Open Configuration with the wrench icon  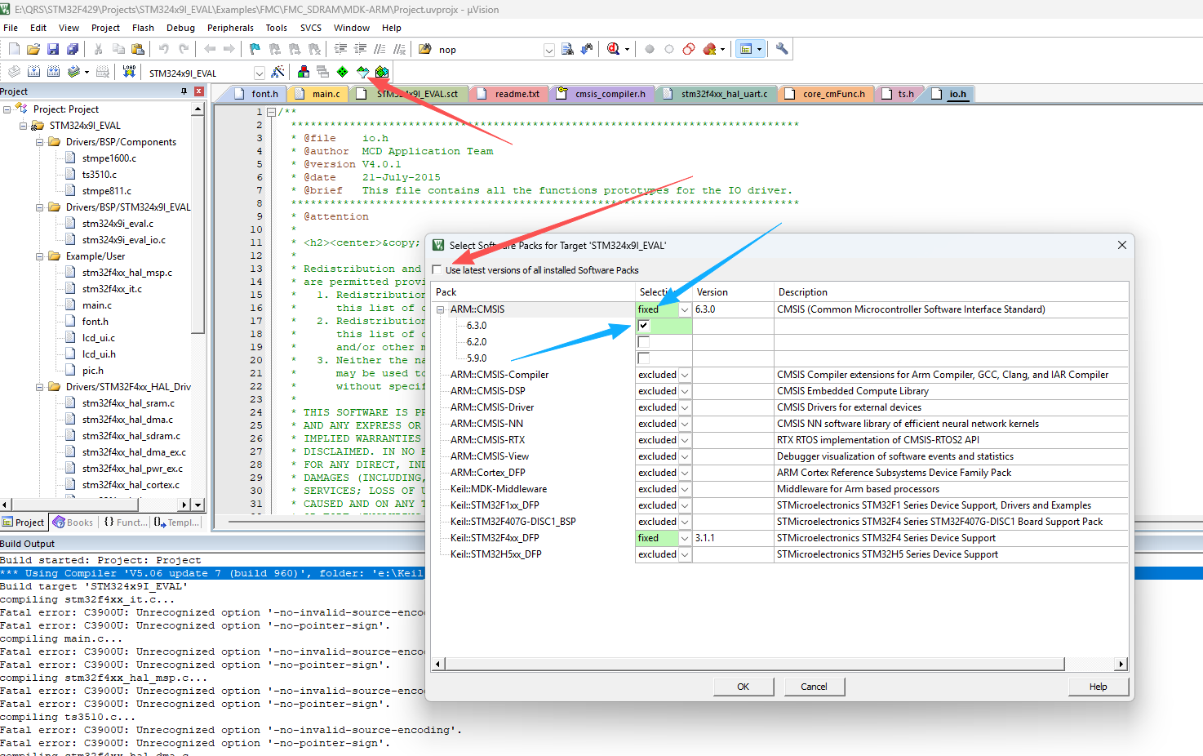(782, 49)
